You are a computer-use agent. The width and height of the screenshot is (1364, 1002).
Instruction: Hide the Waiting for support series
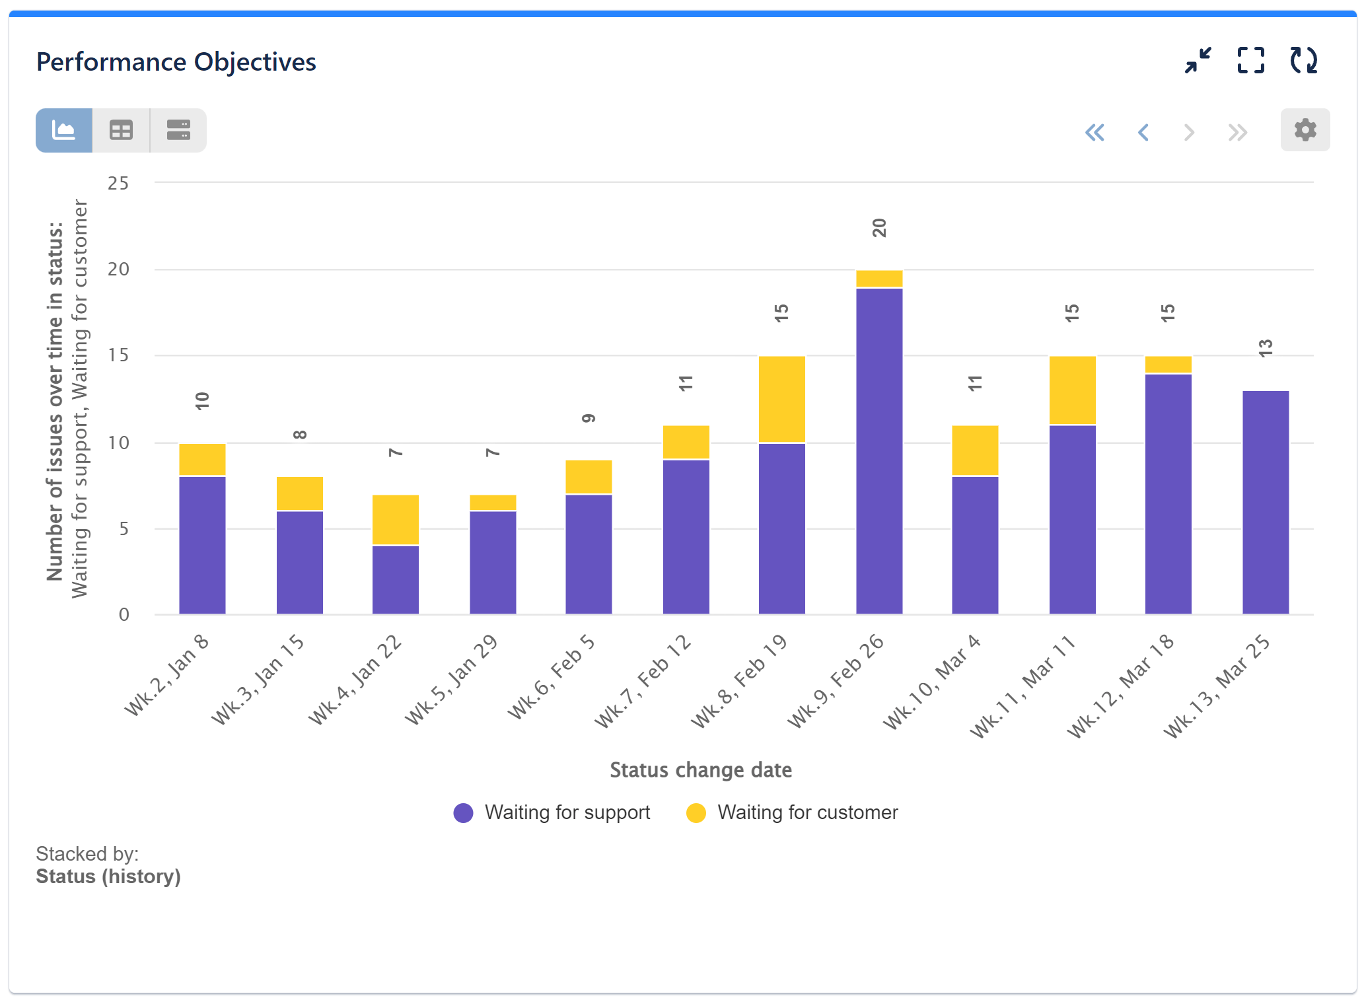(567, 812)
